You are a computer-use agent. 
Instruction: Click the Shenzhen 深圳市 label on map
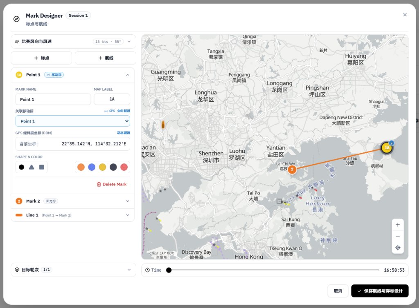[x=211, y=157]
